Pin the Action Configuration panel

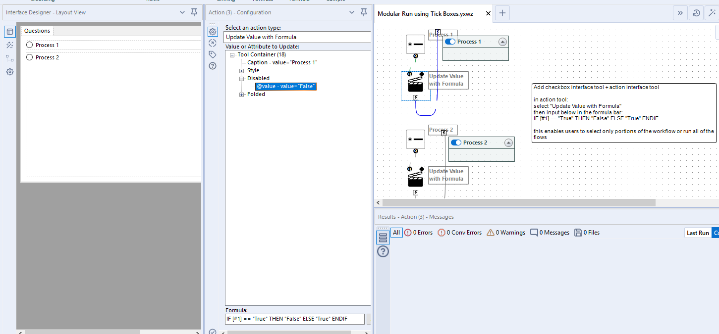tap(363, 12)
